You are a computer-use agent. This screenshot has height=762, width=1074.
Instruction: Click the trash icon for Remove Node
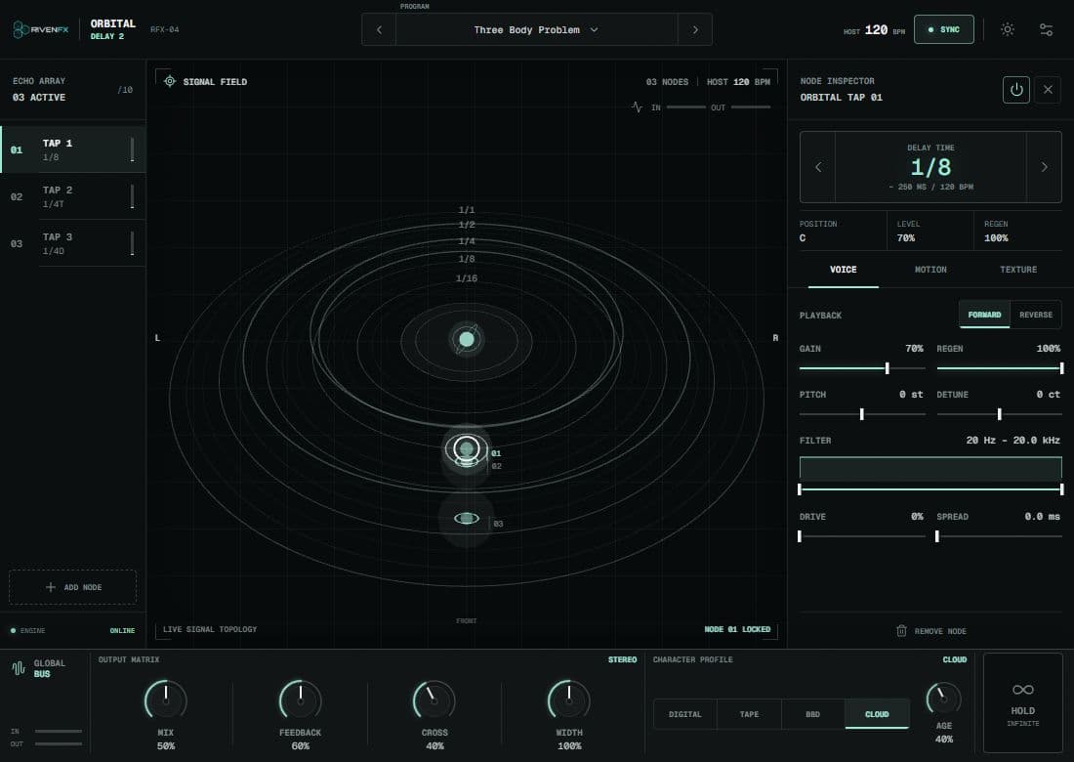(901, 630)
